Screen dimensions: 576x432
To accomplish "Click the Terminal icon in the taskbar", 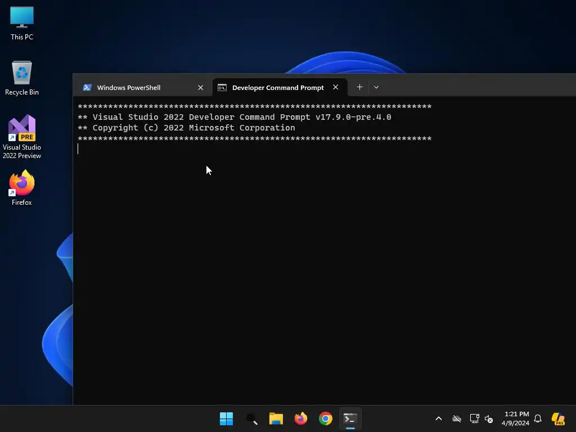I will 350,418.
